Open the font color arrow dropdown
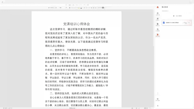Image resolution: width=194 pixels, height=109 pixels. [x=82, y=8]
